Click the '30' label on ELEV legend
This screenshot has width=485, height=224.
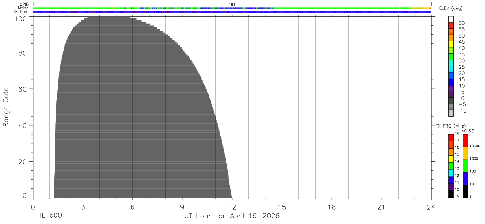tap(461, 60)
